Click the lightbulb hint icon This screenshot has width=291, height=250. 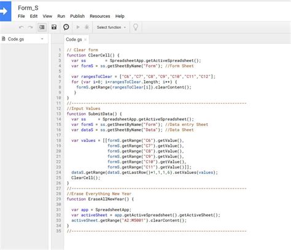click(136, 27)
